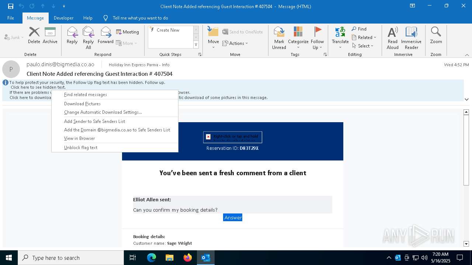This screenshot has height=265, width=472.
Task: Open Quick Steps dialog launcher
Action: (x=200, y=54)
